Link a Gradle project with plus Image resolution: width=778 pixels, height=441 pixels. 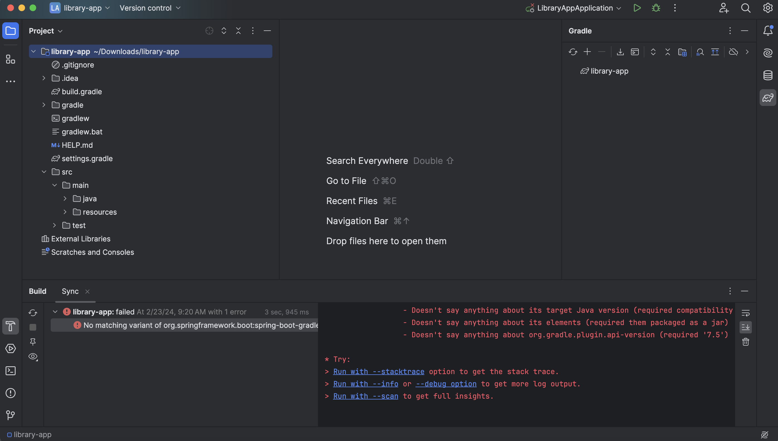point(587,52)
